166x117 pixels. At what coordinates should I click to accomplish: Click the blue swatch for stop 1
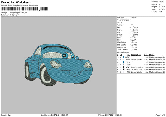123,57
